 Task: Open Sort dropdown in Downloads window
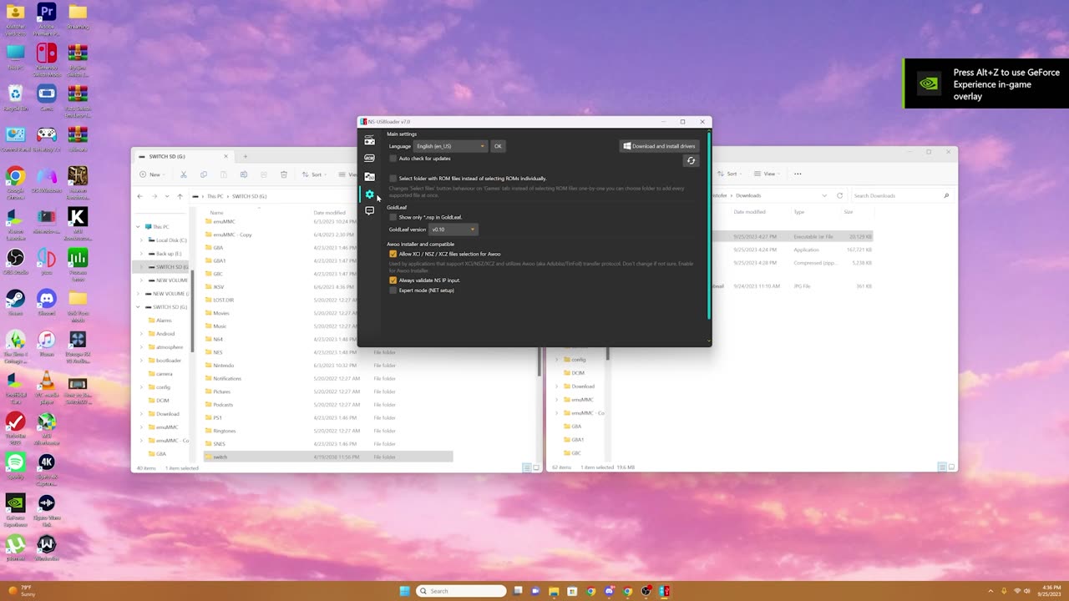tap(728, 174)
